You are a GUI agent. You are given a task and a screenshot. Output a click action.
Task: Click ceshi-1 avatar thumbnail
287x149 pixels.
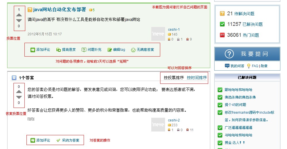click(x=158, y=34)
